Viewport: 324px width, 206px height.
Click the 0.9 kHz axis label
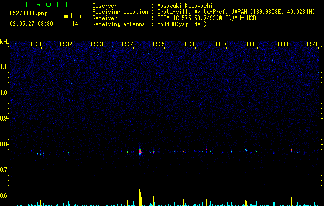pos(5,118)
